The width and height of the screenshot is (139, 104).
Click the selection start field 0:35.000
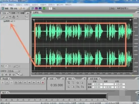97,84
